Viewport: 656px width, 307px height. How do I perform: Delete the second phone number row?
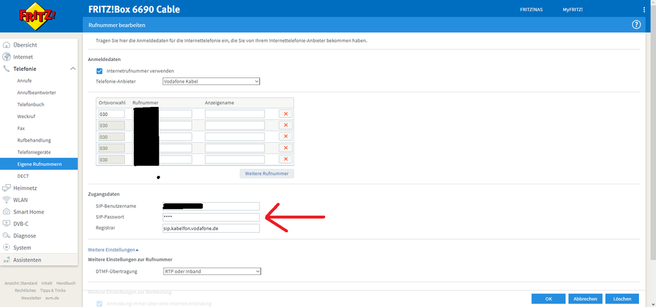pos(286,125)
